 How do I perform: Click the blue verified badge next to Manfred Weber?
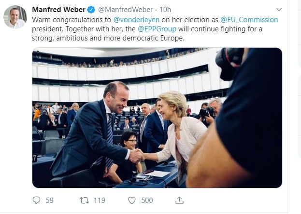[91, 10]
